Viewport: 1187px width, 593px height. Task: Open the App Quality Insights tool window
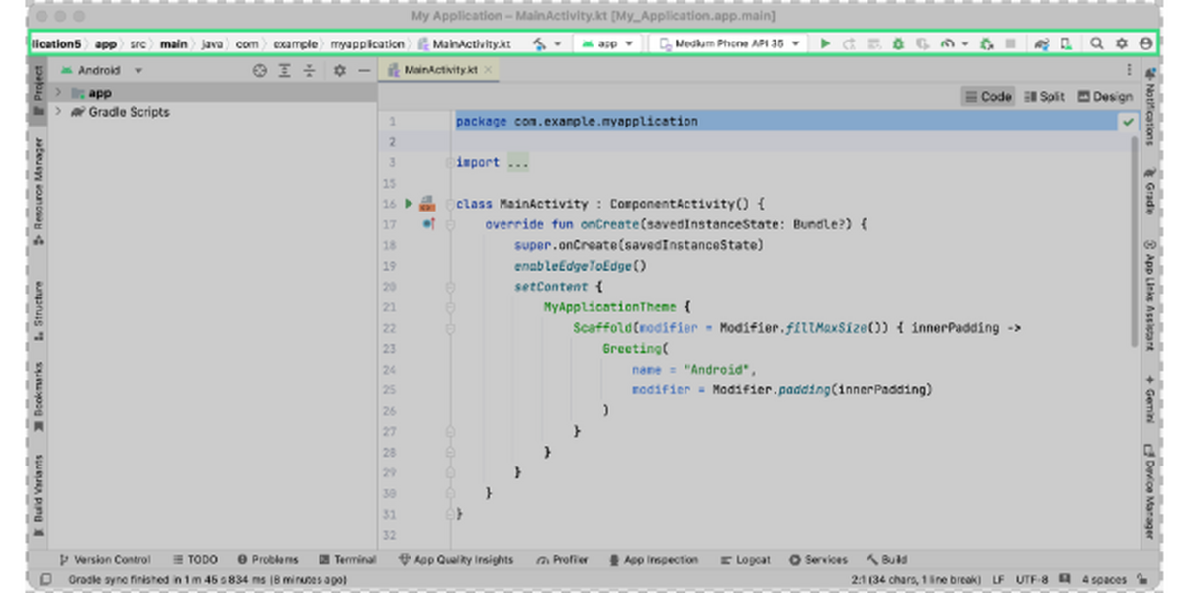456,560
